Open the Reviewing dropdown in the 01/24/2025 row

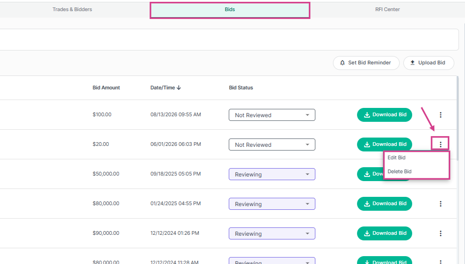pyautogui.click(x=272, y=204)
